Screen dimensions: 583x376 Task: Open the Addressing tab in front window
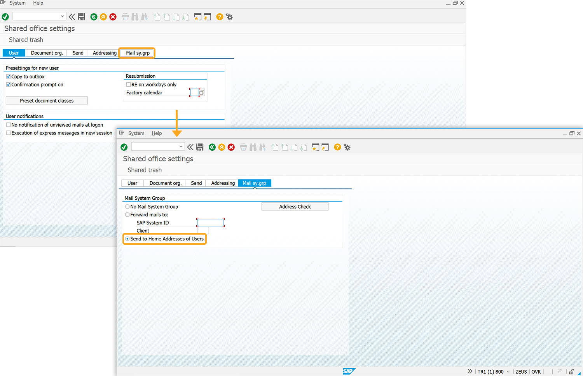click(223, 183)
